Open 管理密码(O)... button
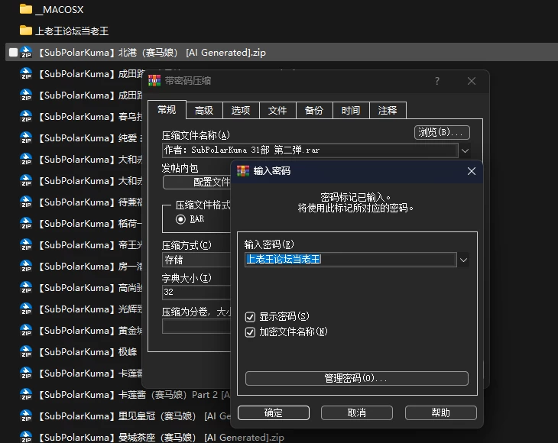The width and height of the screenshot is (558, 443). pos(356,378)
